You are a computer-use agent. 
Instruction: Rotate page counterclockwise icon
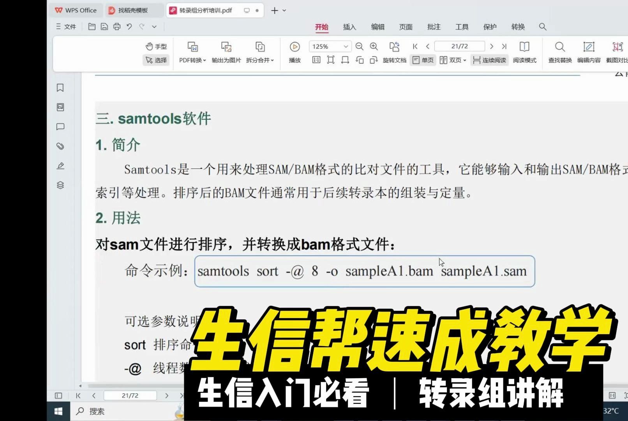pos(360,60)
